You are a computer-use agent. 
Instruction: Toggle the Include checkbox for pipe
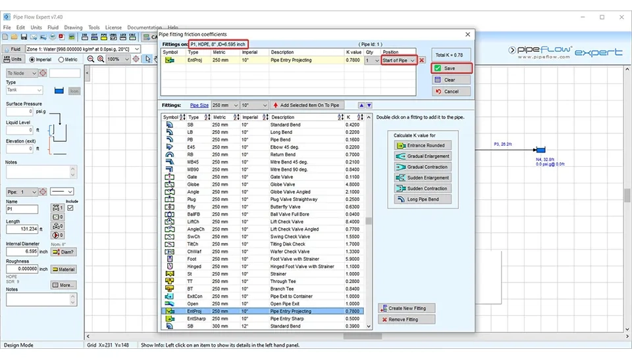pyautogui.click(x=72, y=208)
